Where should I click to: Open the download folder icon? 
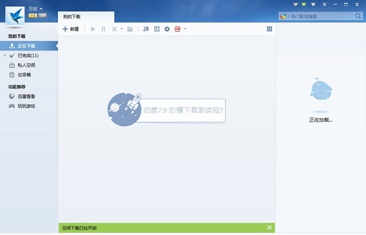click(x=130, y=29)
